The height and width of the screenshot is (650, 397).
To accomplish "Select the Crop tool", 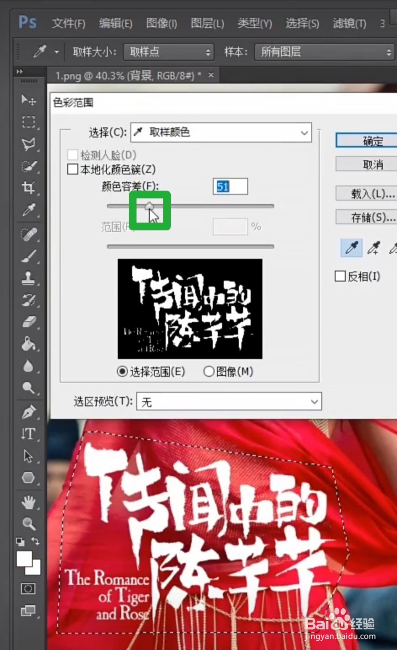I will [x=29, y=188].
